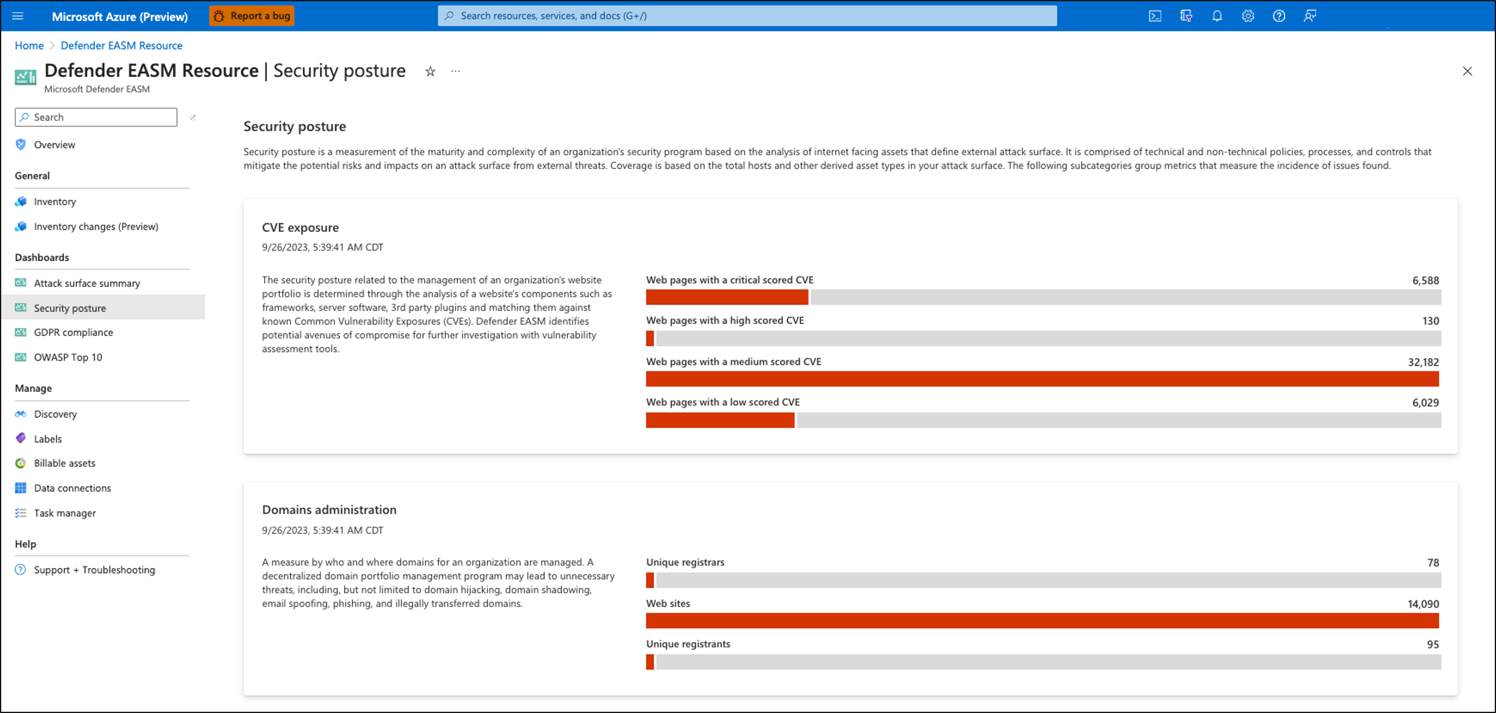Viewport: 1496px width, 713px height.
Task: Open GDPR compliance dashboard tab
Action: click(x=74, y=332)
